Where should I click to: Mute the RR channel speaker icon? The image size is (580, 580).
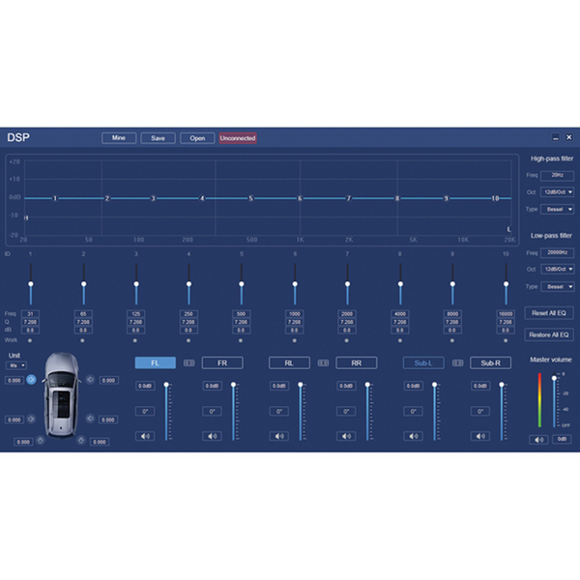(x=345, y=436)
